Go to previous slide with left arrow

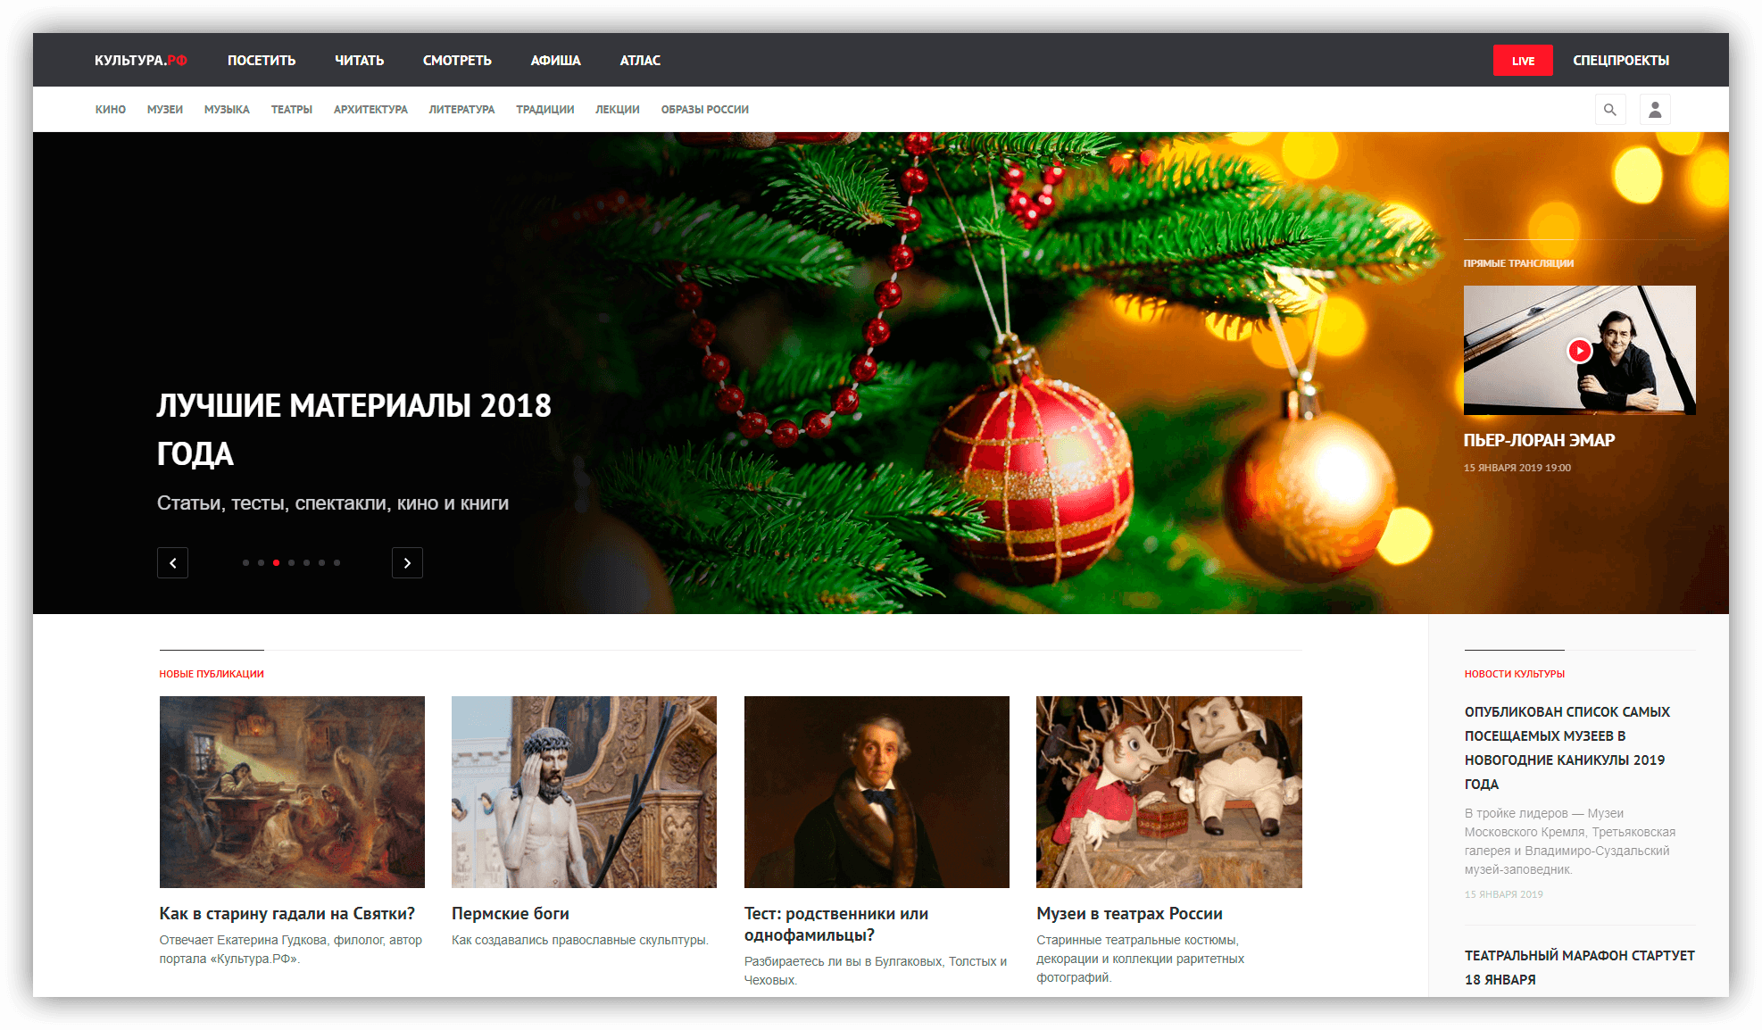(x=173, y=563)
